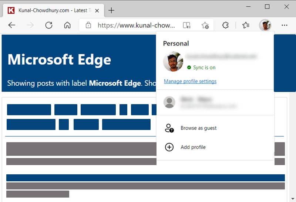Screen dimensions: 296x202
Task: Go back to the previous page
Action: point(12,25)
